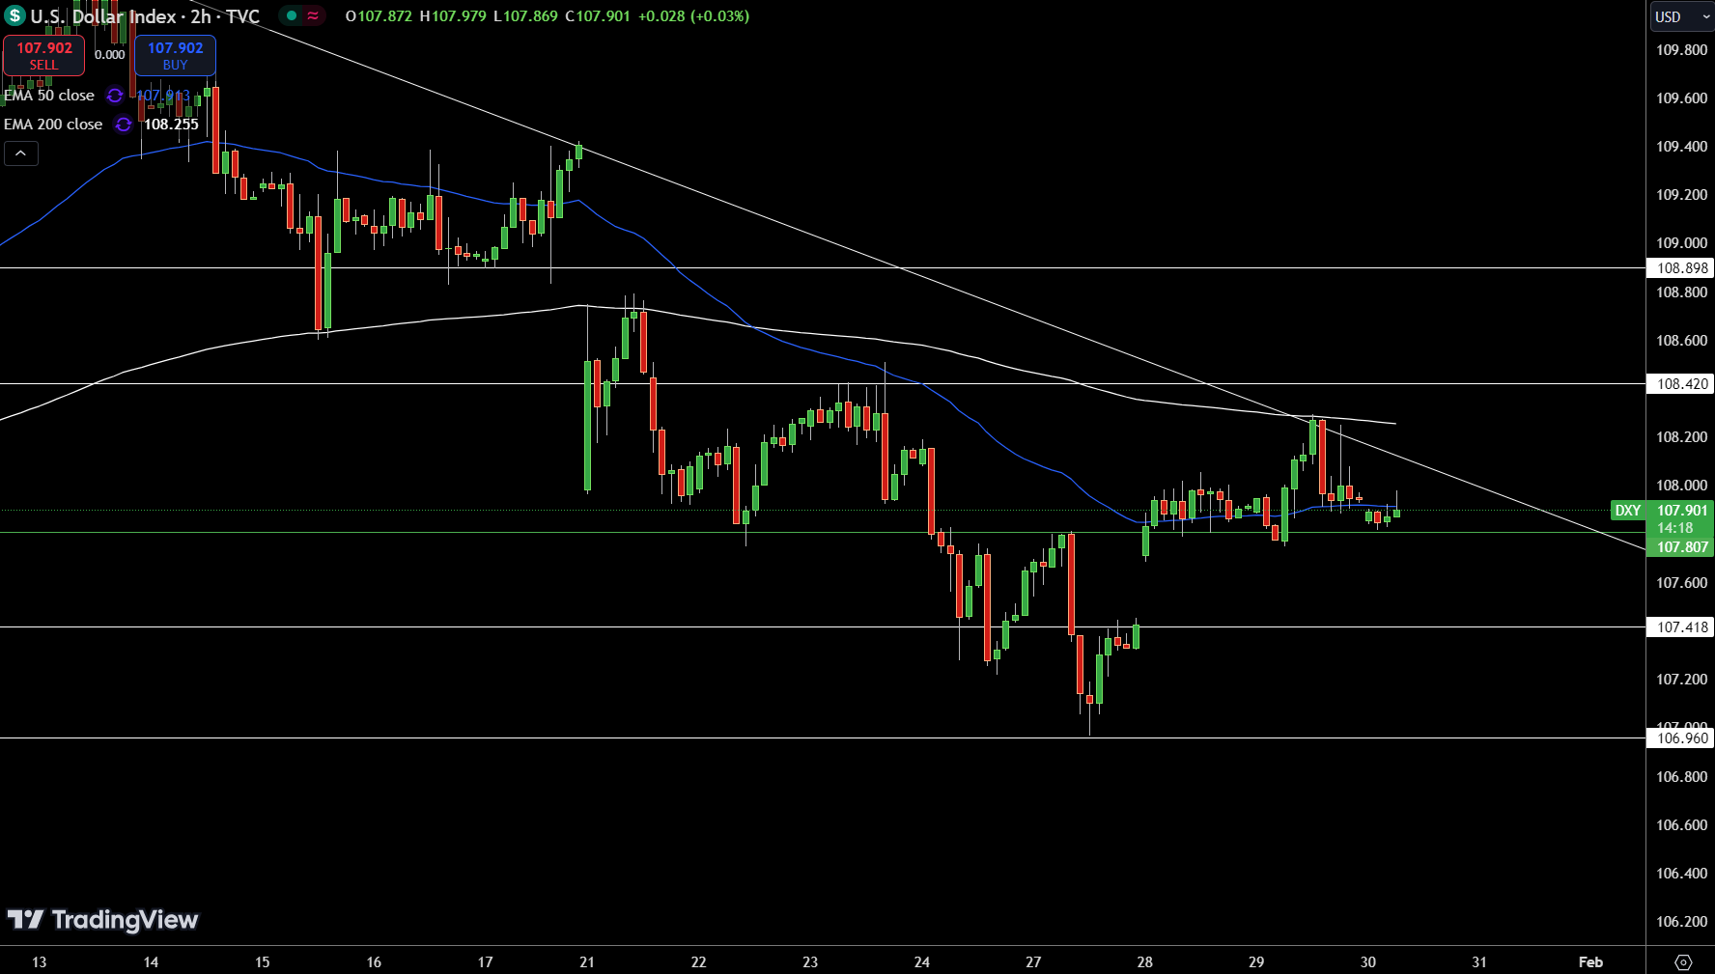Click the close value C107.901

(x=598, y=16)
